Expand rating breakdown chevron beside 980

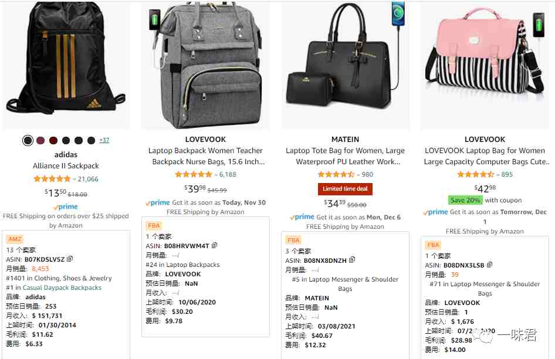click(x=358, y=175)
